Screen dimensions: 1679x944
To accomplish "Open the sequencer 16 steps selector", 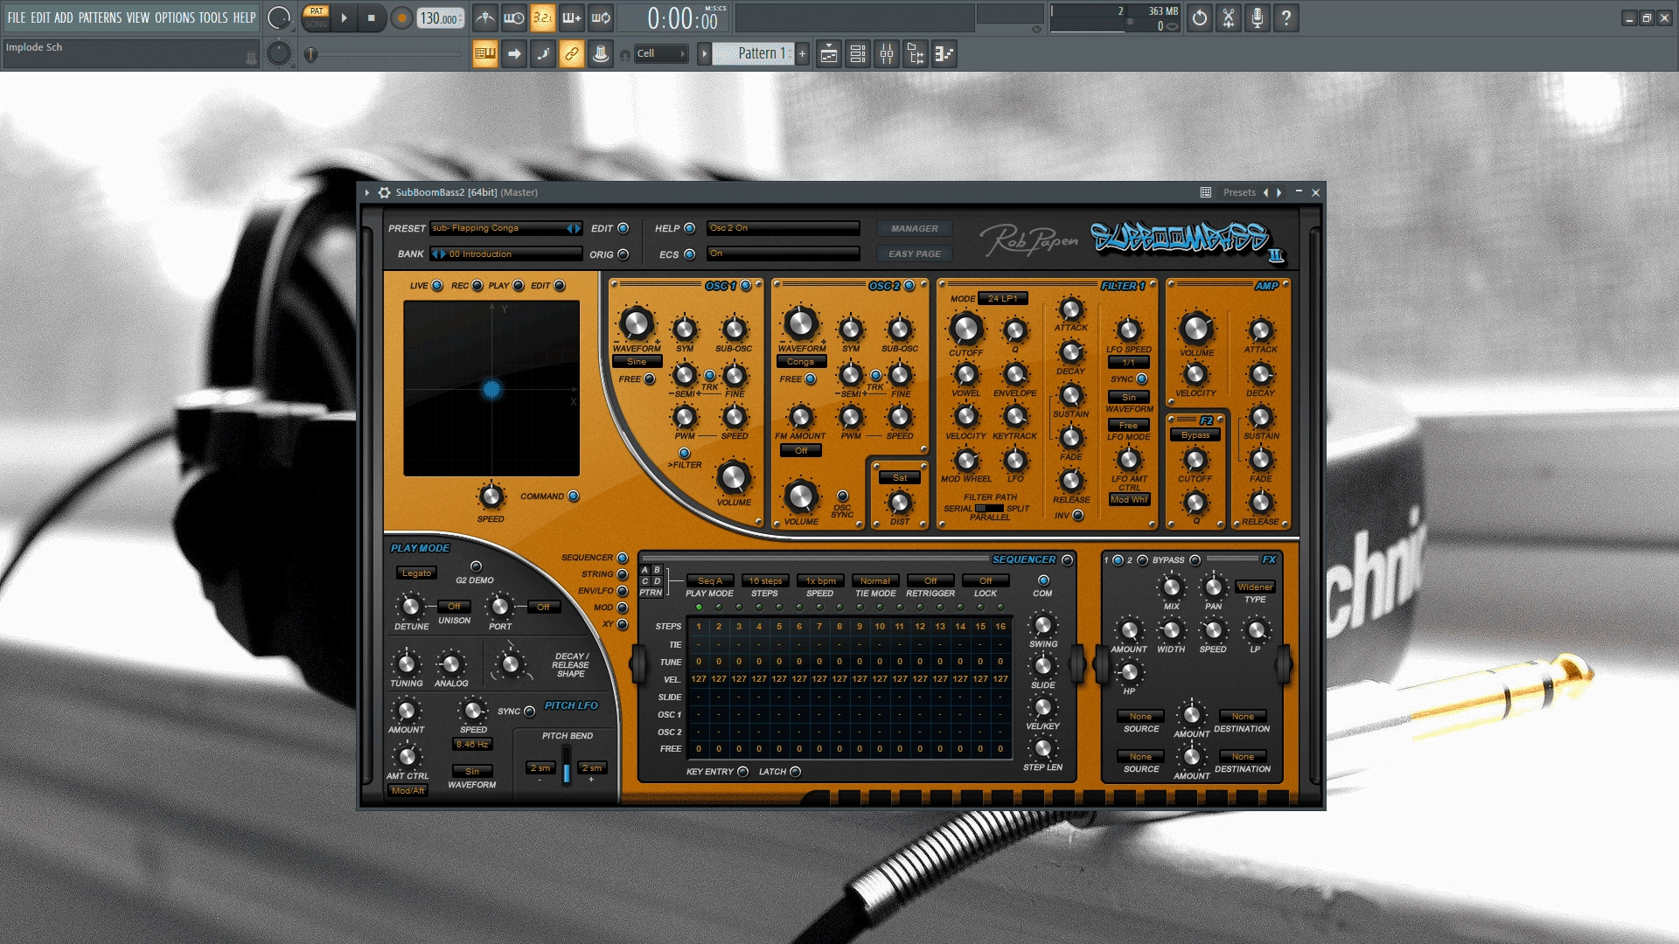I will (766, 581).
